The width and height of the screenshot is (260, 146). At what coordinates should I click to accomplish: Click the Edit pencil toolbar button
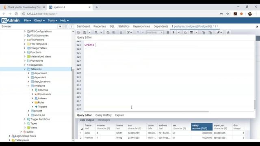pyautogui.click(x=129, y=32)
